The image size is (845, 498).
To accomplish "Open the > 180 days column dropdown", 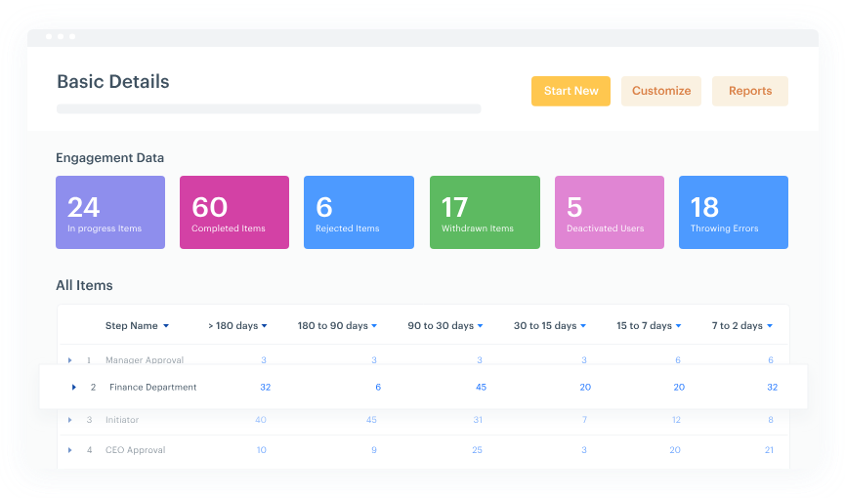I will (x=265, y=326).
